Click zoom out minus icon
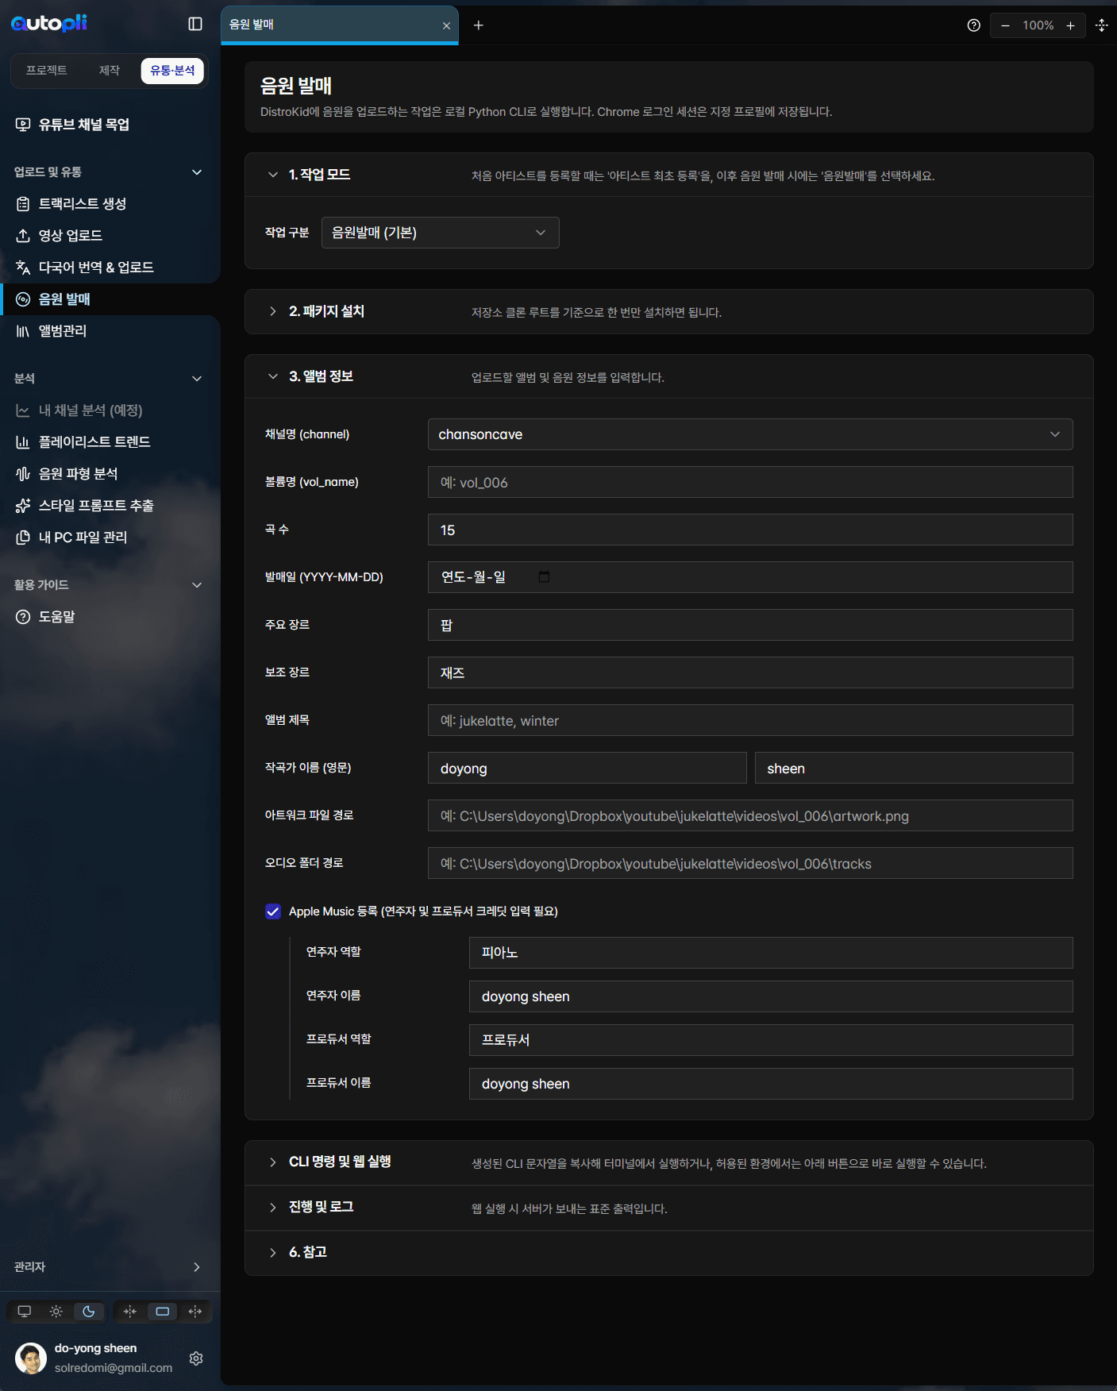This screenshot has height=1391, width=1117. (x=1005, y=25)
